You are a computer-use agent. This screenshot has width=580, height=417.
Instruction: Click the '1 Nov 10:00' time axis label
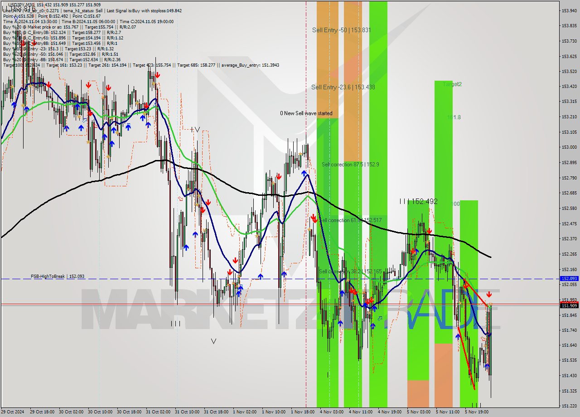(274, 412)
